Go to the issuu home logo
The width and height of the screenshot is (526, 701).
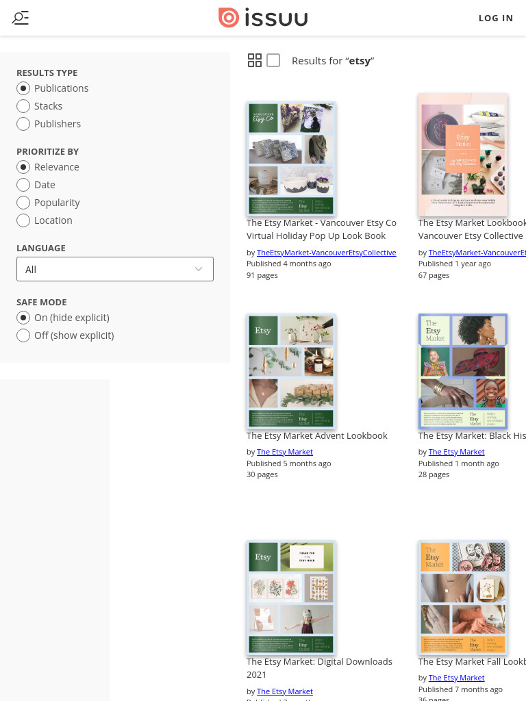click(263, 18)
